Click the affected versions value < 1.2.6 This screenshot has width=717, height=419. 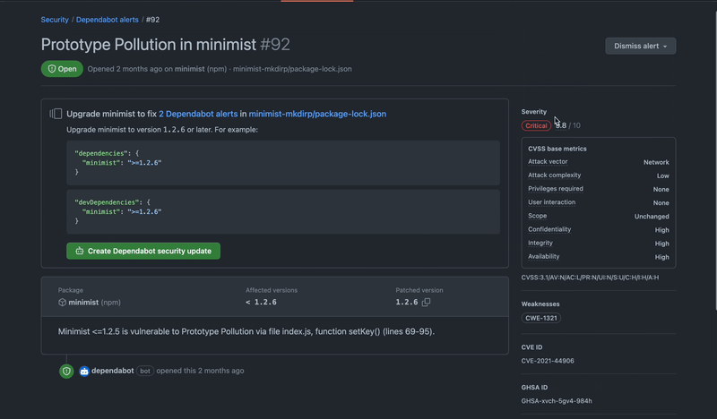point(261,302)
